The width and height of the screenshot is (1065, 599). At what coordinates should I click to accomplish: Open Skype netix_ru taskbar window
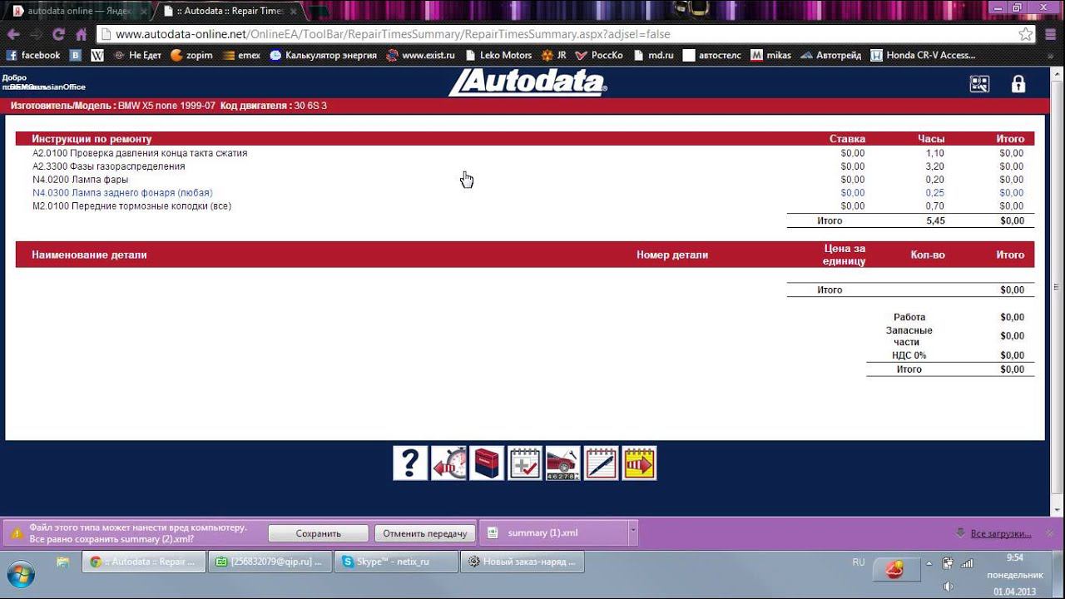point(396,562)
